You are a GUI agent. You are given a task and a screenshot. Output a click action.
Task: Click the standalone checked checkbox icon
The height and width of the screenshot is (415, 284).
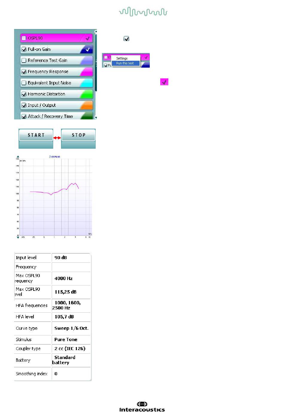pos(126,39)
